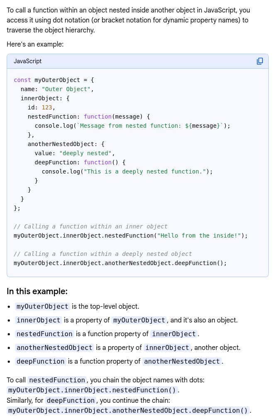Click the deepFunction chip starting the fifth bullet

[x=41, y=362]
